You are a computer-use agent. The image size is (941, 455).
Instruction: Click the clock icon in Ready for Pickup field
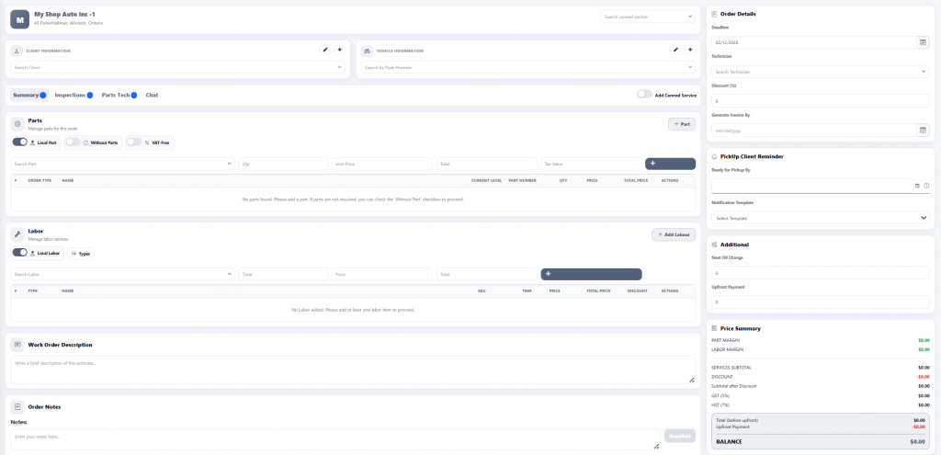pos(926,186)
